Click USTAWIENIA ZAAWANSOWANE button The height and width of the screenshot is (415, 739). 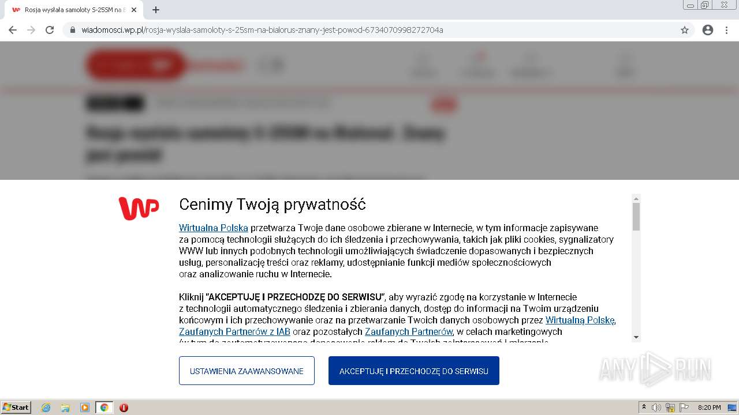tap(247, 371)
